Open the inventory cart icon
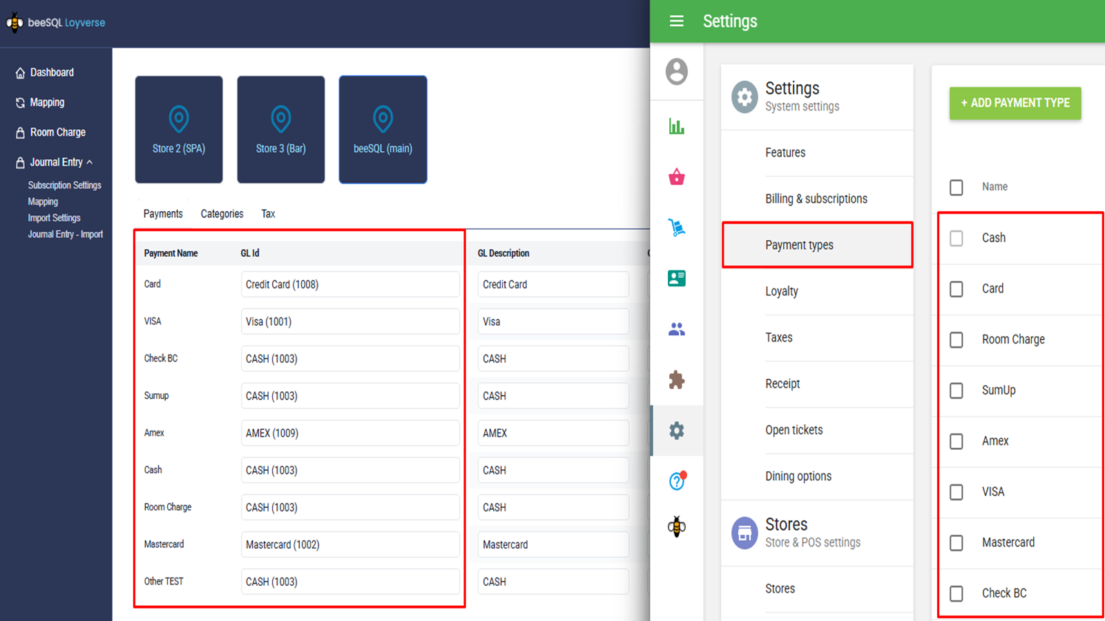Image resolution: width=1105 pixels, height=621 pixels. click(x=676, y=228)
